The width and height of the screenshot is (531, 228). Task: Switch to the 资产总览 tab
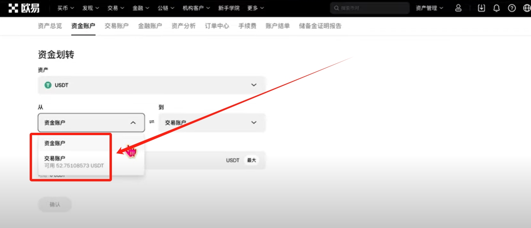coord(50,26)
